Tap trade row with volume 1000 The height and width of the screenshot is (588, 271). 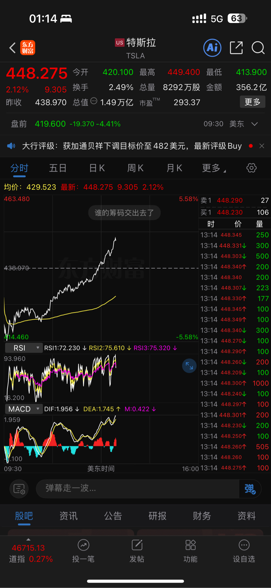click(x=235, y=383)
